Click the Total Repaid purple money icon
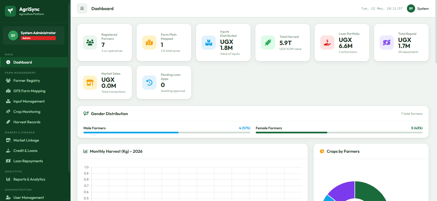Viewport: 437px width, 201px height. click(x=387, y=43)
